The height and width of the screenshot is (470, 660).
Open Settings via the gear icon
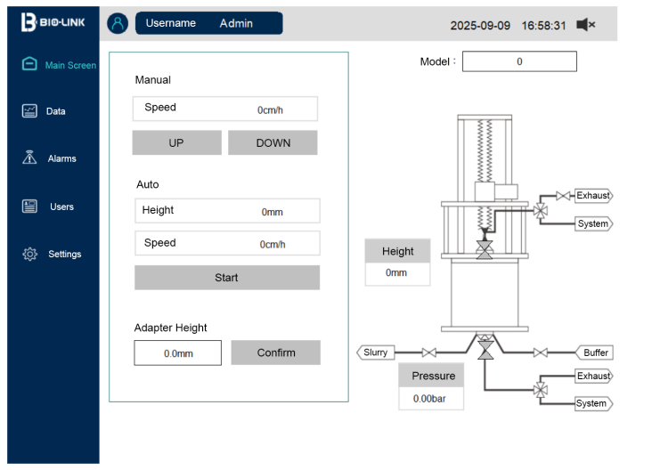pos(29,254)
